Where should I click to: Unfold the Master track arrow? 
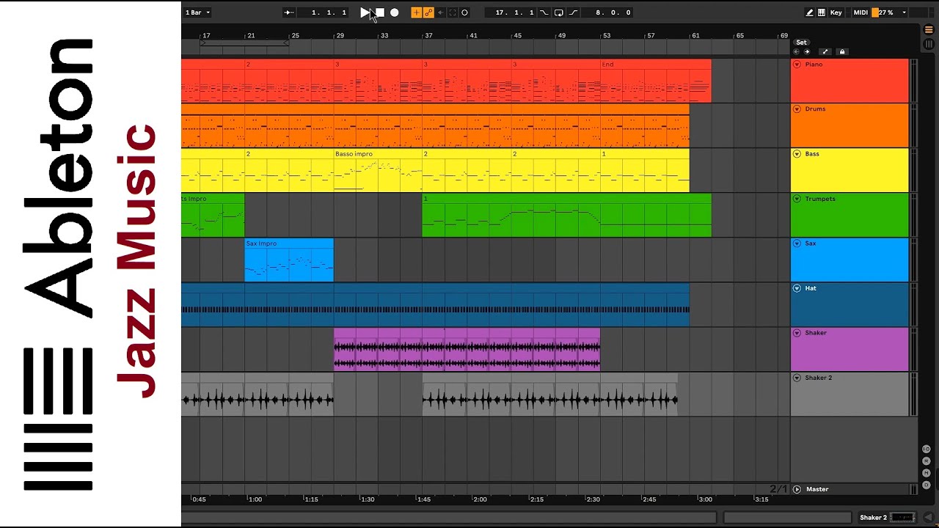797,489
